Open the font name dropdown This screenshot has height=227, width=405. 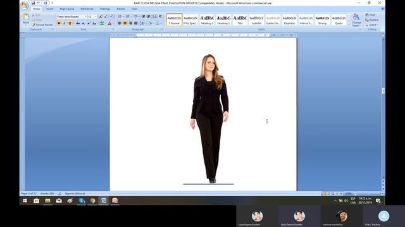[x=86, y=17]
